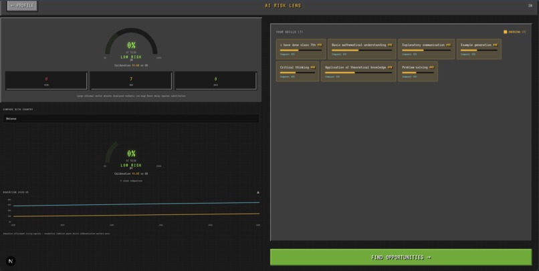Click the AI RISK LENS title
The image size is (539, 271).
[283, 5]
